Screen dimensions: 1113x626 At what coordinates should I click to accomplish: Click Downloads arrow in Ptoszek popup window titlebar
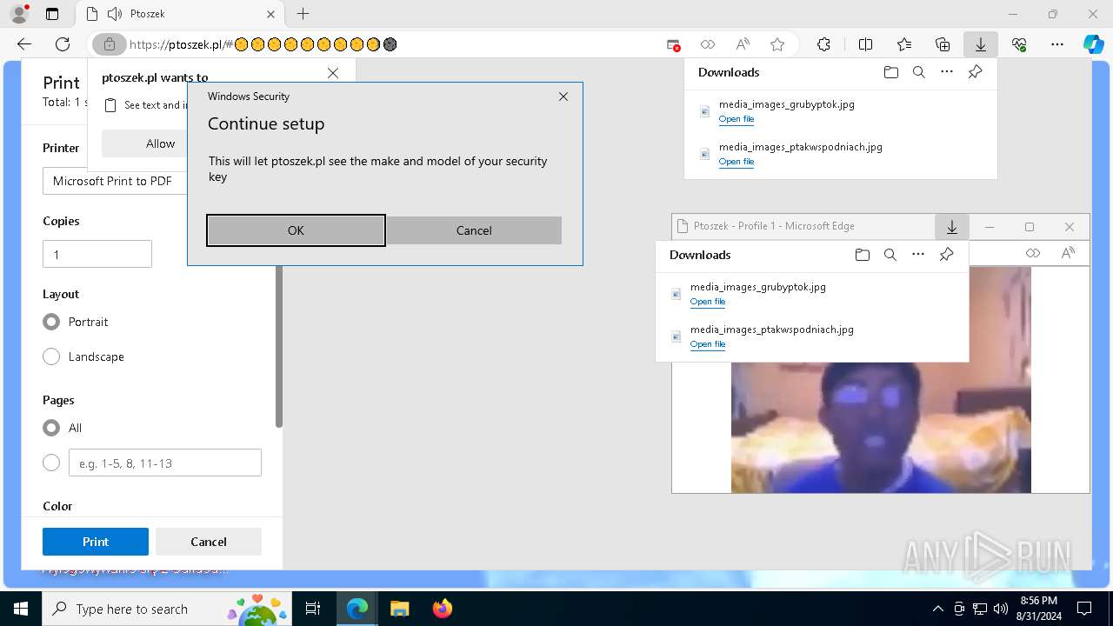(952, 227)
